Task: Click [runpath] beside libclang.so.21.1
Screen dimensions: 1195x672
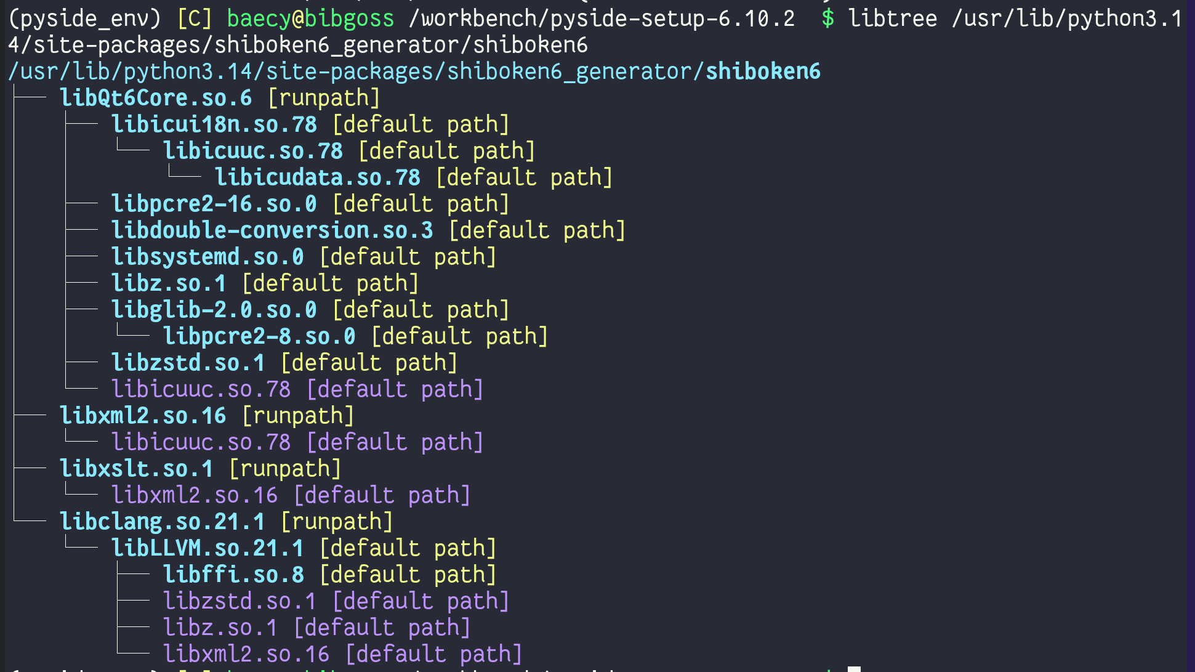Action: [x=337, y=522]
